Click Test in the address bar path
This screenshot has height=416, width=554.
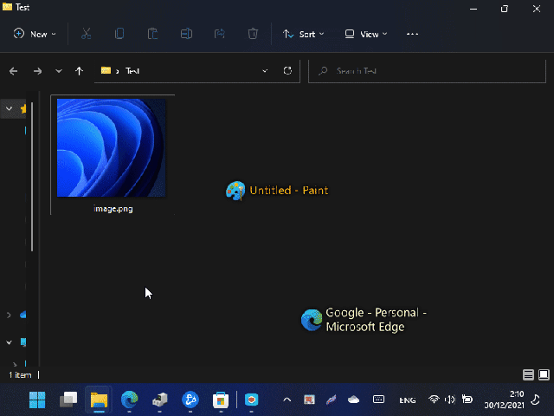click(132, 71)
